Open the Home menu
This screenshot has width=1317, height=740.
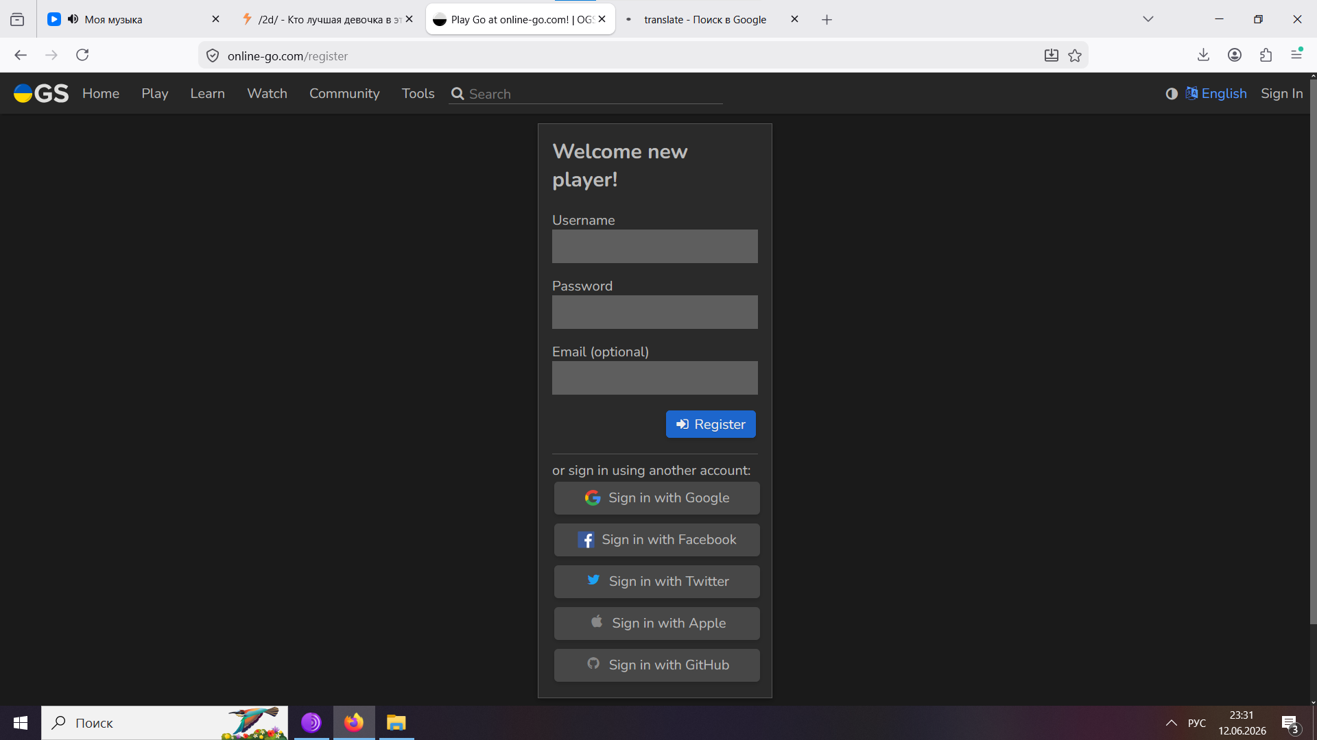(x=101, y=94)
